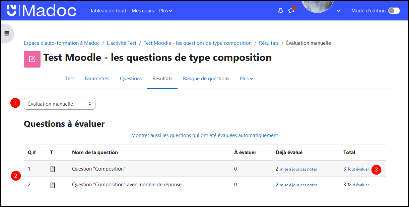Click mise à jour des notes for question 2
The width and height of the screenshot is (409, 207).
pos(298,185)
